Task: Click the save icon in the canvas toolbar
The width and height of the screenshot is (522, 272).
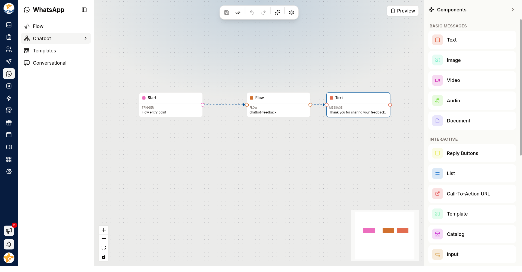Action: 227,12
